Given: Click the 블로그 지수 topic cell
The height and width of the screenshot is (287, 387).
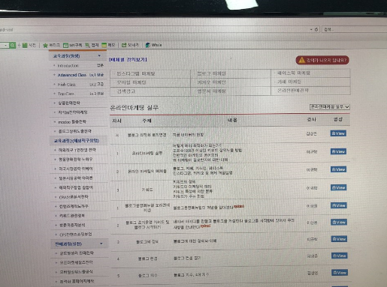Looking at the screenshot, I should (x=148, y=276).
